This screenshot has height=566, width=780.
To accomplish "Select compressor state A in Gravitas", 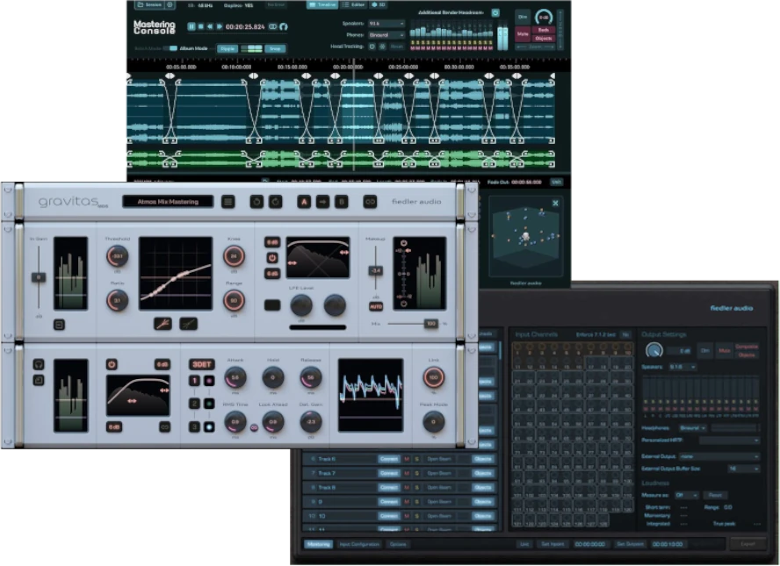I will click(x=303, y=202).
